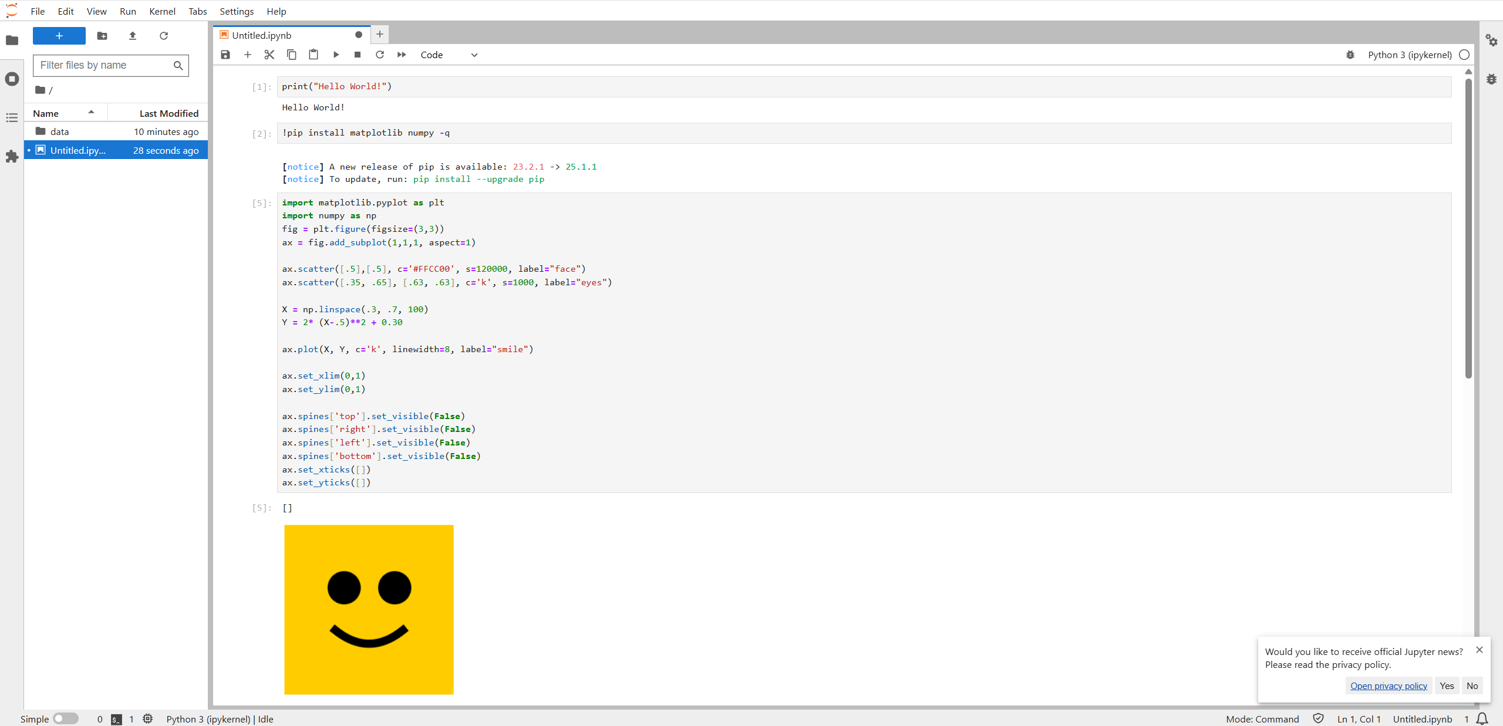Click the terminal count icon in status bar
The width and height of the screenshot is (1503, 726).
116,719
